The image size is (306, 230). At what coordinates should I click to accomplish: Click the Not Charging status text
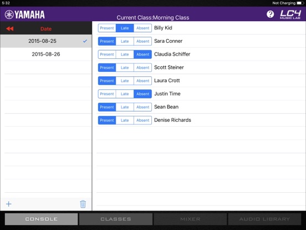(x=284, y=3)
